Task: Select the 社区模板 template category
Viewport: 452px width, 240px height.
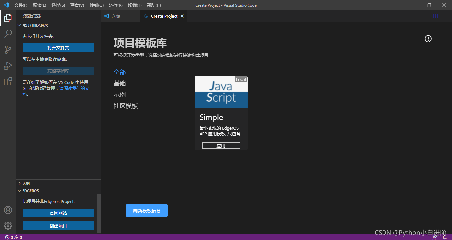Action: coord(126,106)
